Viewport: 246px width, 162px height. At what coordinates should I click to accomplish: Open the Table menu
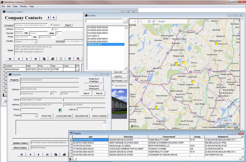(x=15, y=6)
